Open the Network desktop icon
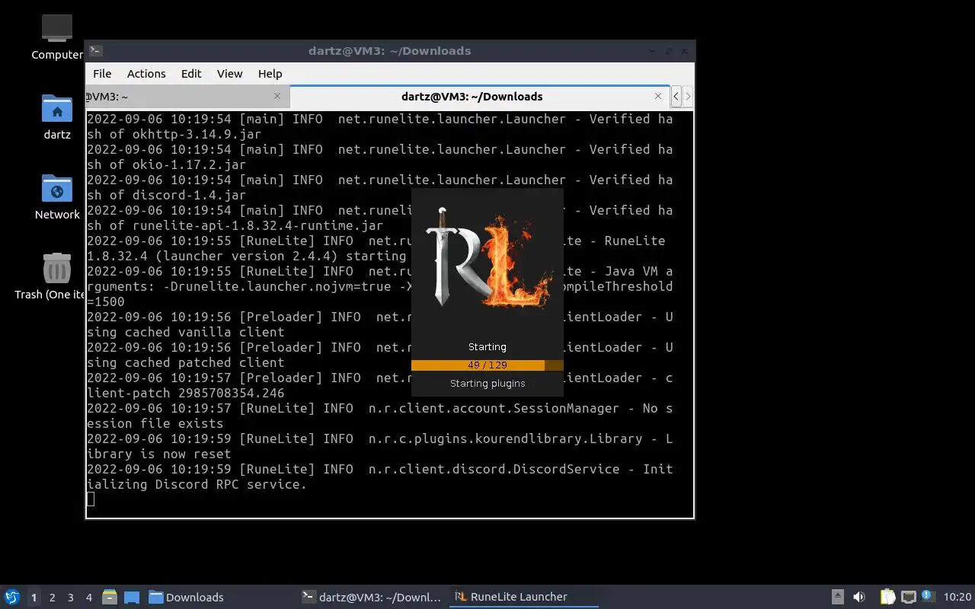This screenshot has height=609, width=975. click(x=57, y=189)
